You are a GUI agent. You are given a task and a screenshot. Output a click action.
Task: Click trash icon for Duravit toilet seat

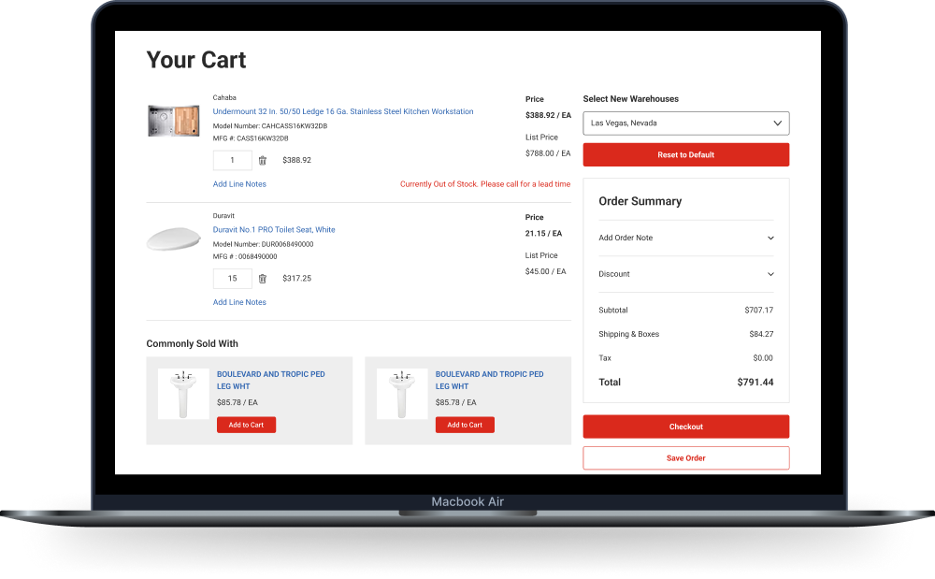(x=263, y=279)
